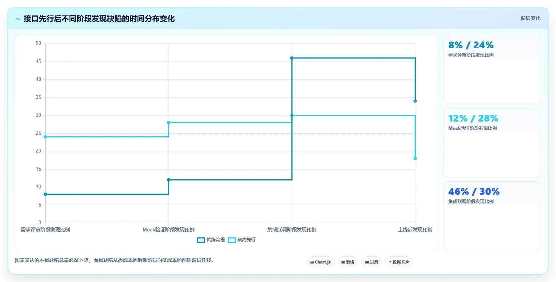Click the 契约先行 data point at value 18

[415, 159]
